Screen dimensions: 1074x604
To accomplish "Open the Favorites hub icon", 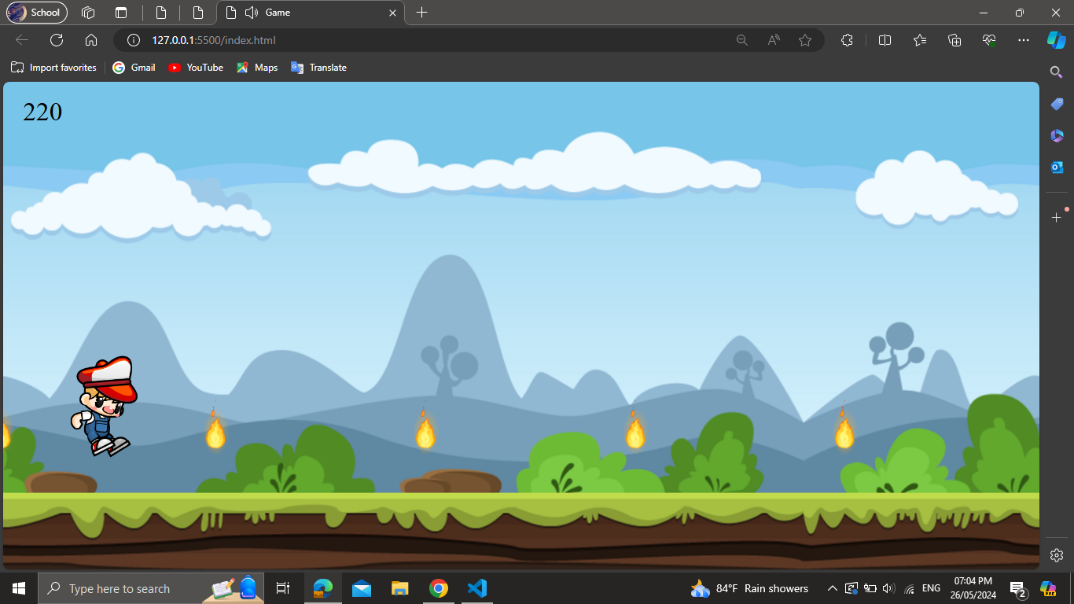I will pos(920,40).
